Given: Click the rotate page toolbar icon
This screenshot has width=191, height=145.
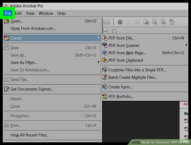Looking at the screenshot, I should 155,22.
